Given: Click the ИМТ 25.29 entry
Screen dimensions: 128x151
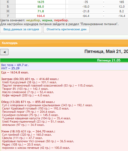Looking at the screenshot, I should 10,68.
